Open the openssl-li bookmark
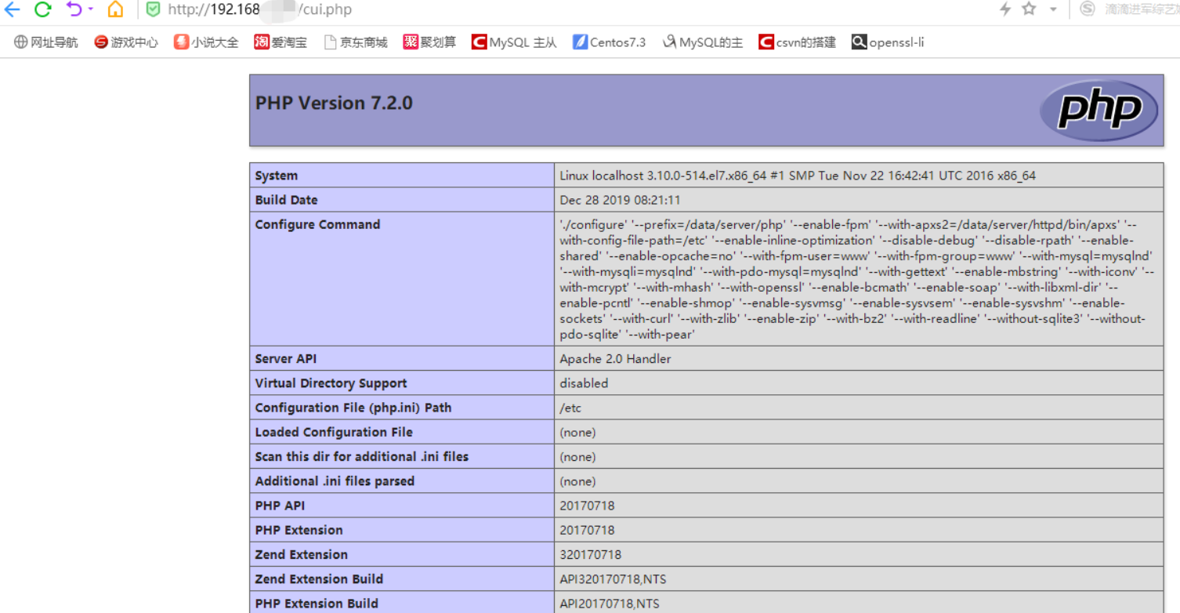This screenshot has height=613, width=1180. click(x=888, y=42)
